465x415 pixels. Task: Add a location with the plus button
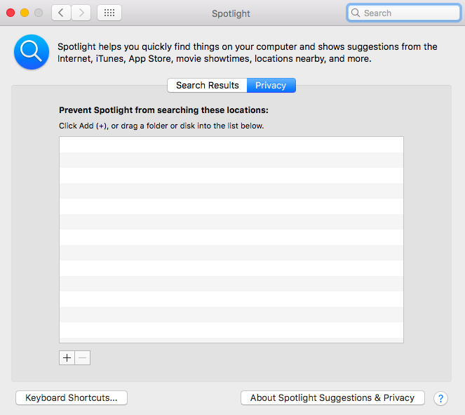click(x=67, y=357)
